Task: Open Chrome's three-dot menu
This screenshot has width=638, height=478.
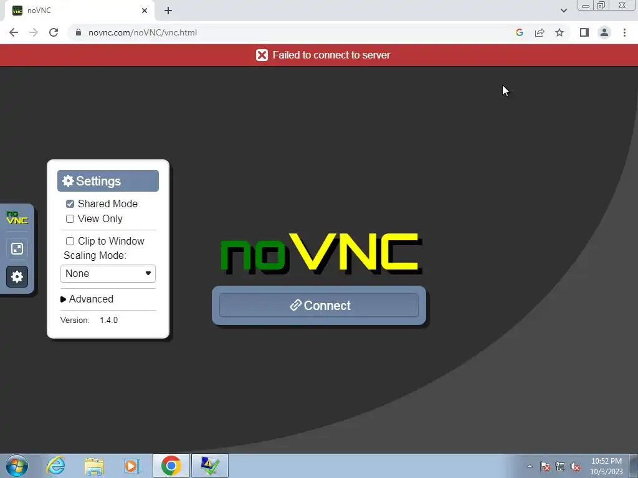Action: [624, 32]
